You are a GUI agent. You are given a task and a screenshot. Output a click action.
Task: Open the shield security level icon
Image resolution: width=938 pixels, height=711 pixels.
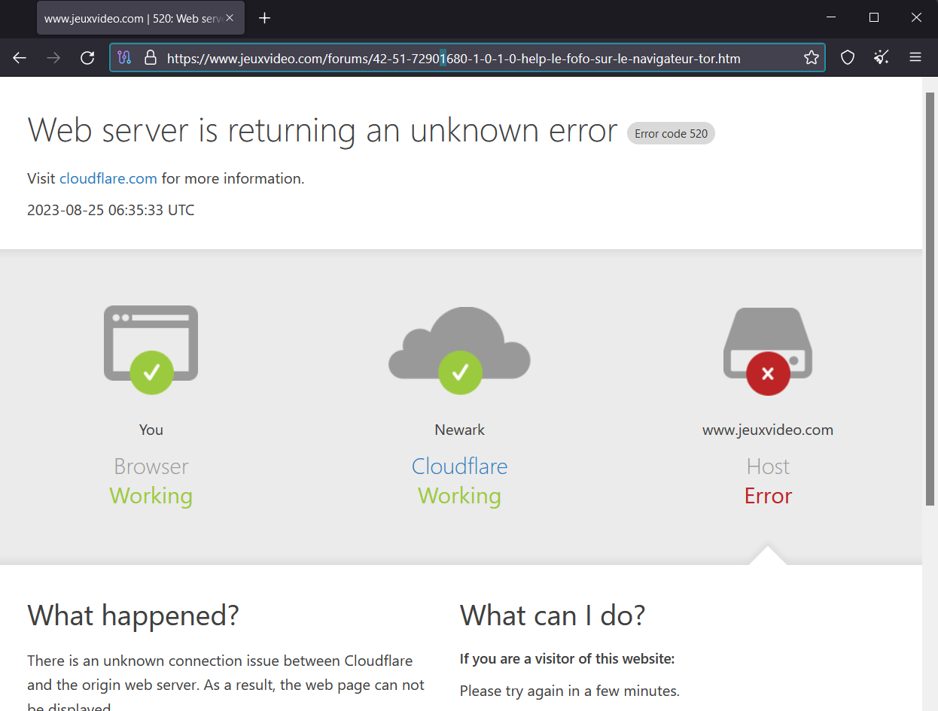(848, 58)
